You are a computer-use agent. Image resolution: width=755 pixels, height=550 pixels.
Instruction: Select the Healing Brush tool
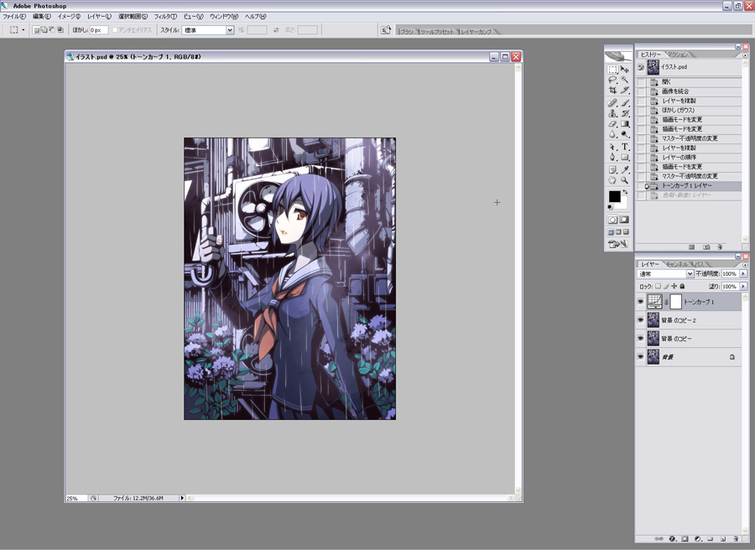[612, 102]
